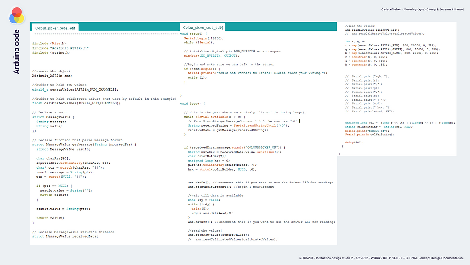
Task: Click the line 'bool rdy = false;'
Action: pos(204,200)
